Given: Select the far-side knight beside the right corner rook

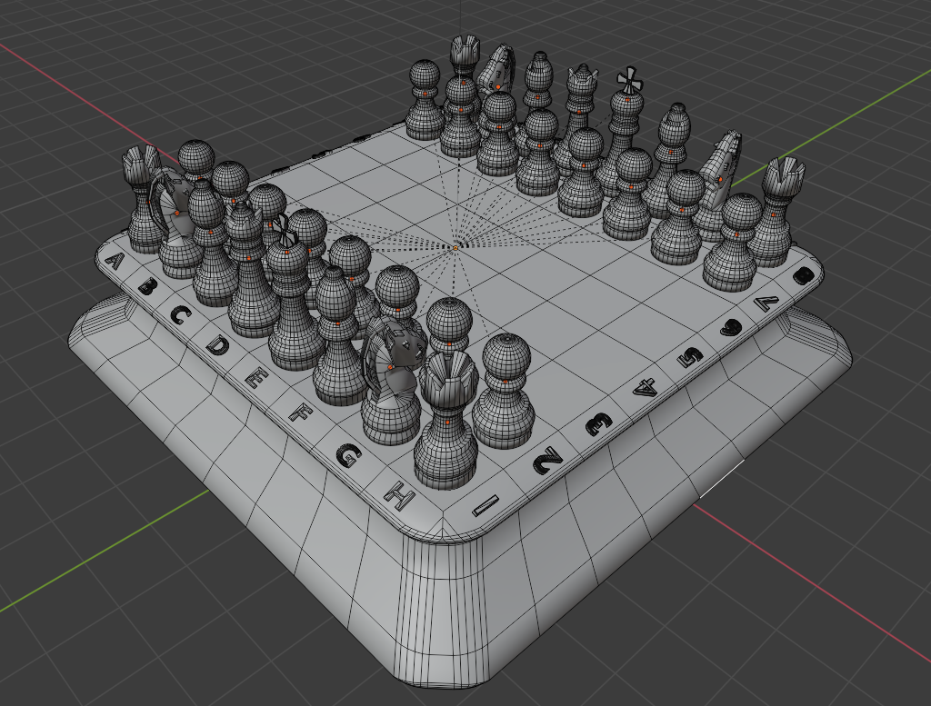Looking at the screenshot, I should [x=720, y=184].
